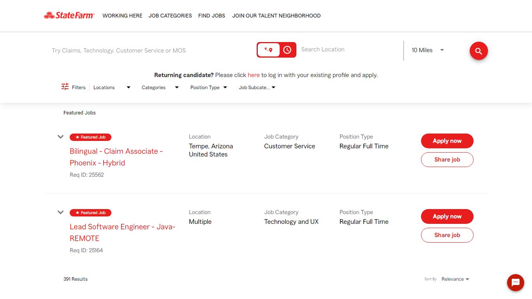The height and width of the screenshot is (299, 532).
Task: Focus the Search Location field
Action: (349, 49)
